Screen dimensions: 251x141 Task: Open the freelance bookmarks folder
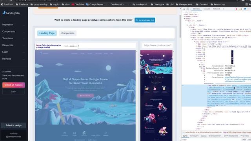(x=22, y=4)
